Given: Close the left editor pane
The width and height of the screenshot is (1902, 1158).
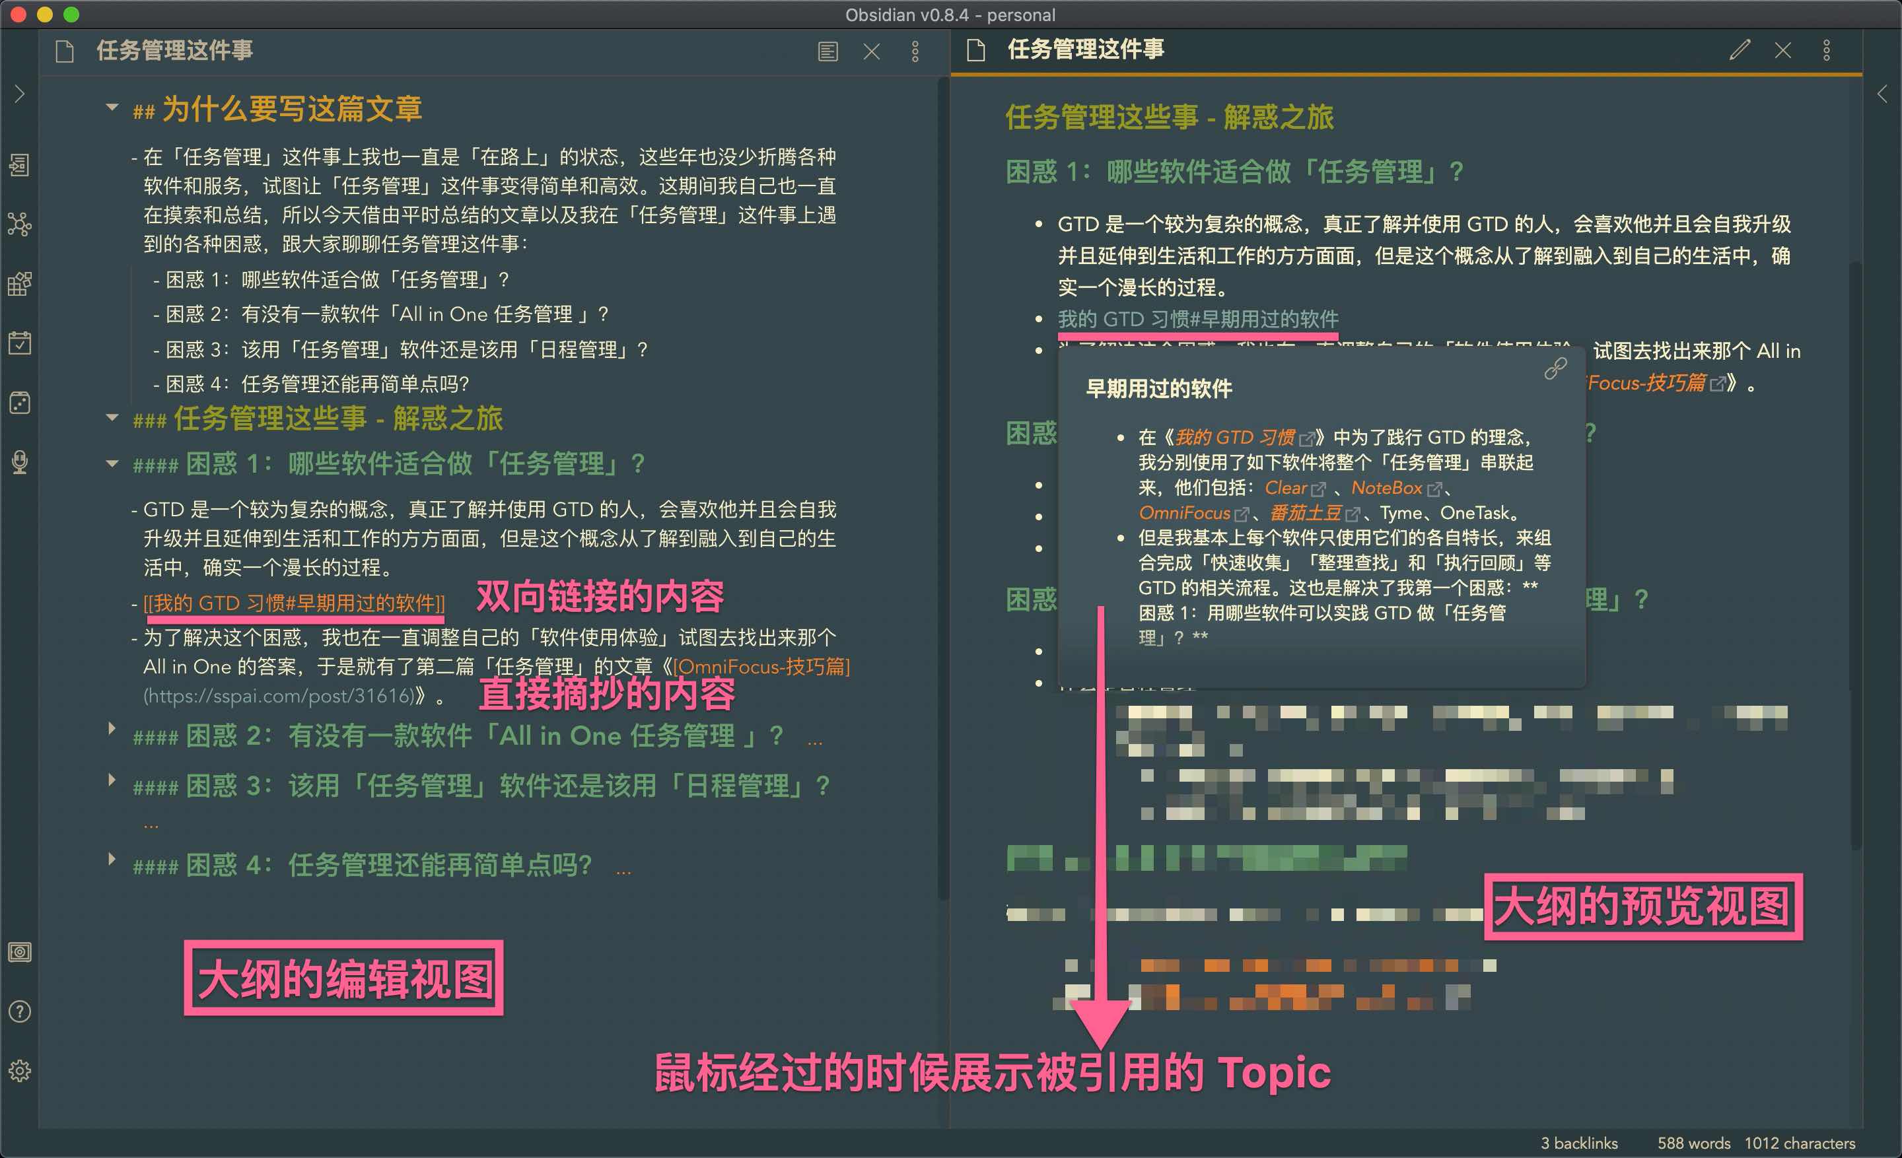Looking at the screenshot, I should [872, 51].
